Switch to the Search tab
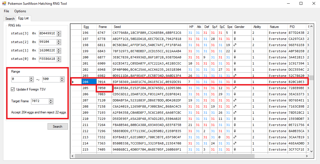 pos(10,19)
